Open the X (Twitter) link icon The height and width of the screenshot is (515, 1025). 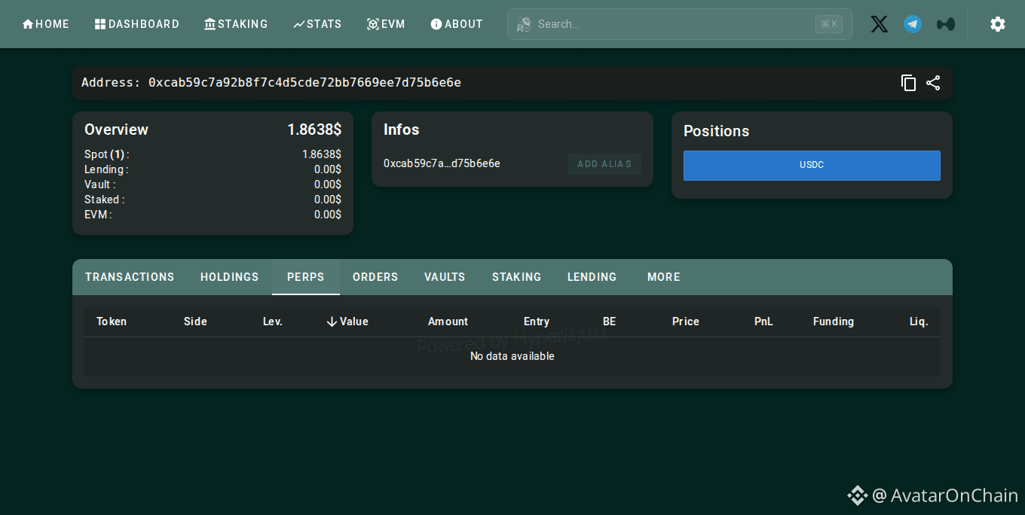point(880,24)
